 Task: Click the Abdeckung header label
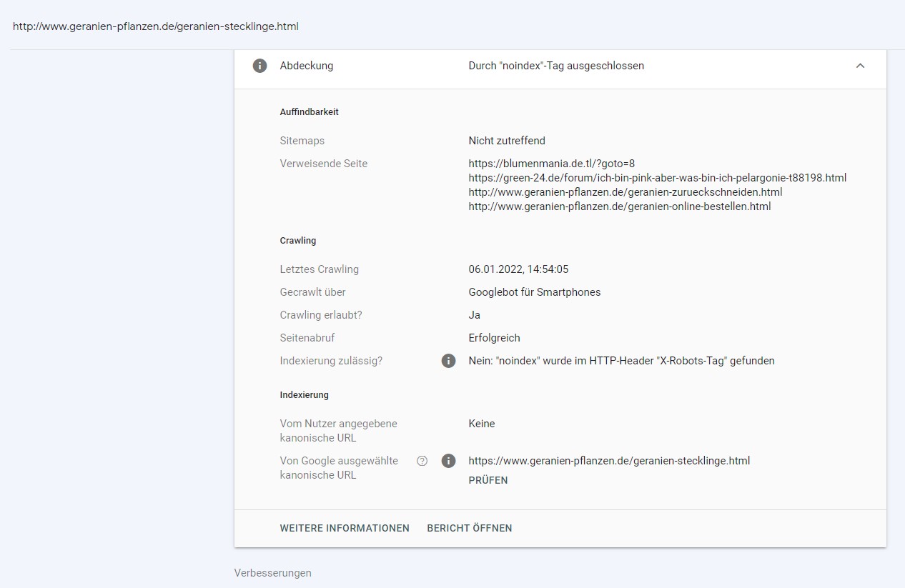pos(306,66)
